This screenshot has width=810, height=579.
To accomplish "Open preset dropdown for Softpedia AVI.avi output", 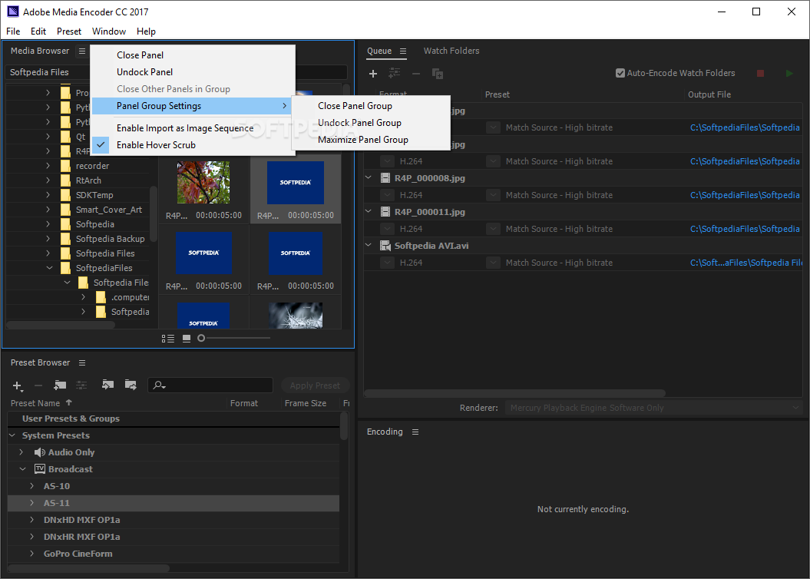I will tap(494, 263).
